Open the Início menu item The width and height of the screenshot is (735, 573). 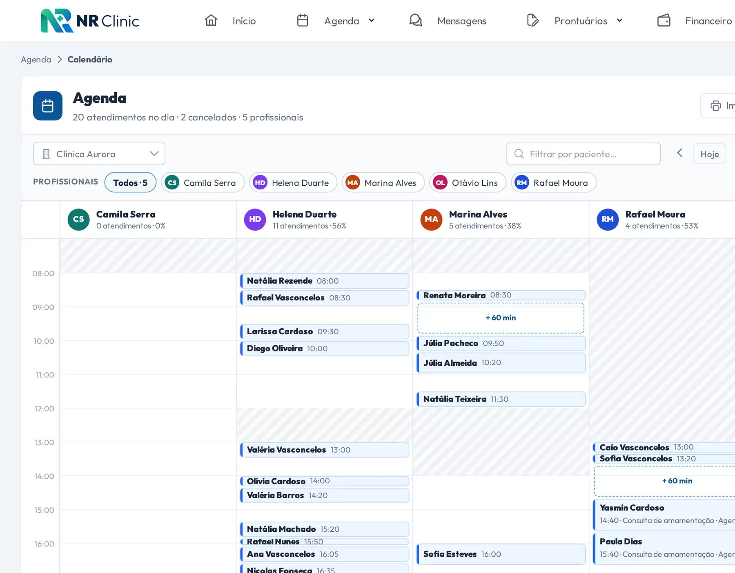point(244,21)
